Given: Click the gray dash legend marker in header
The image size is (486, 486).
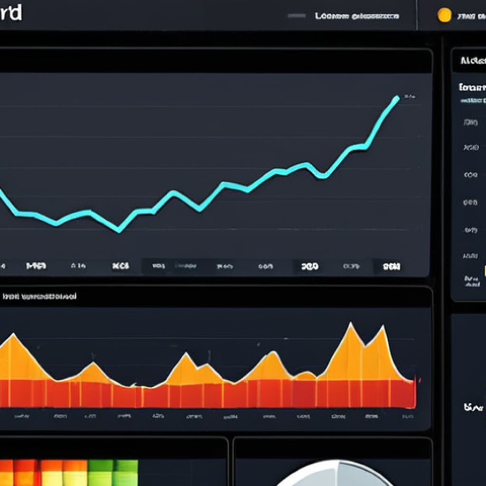Looking at the screenshot, I should pyautogui.click(x=297, y=16).
